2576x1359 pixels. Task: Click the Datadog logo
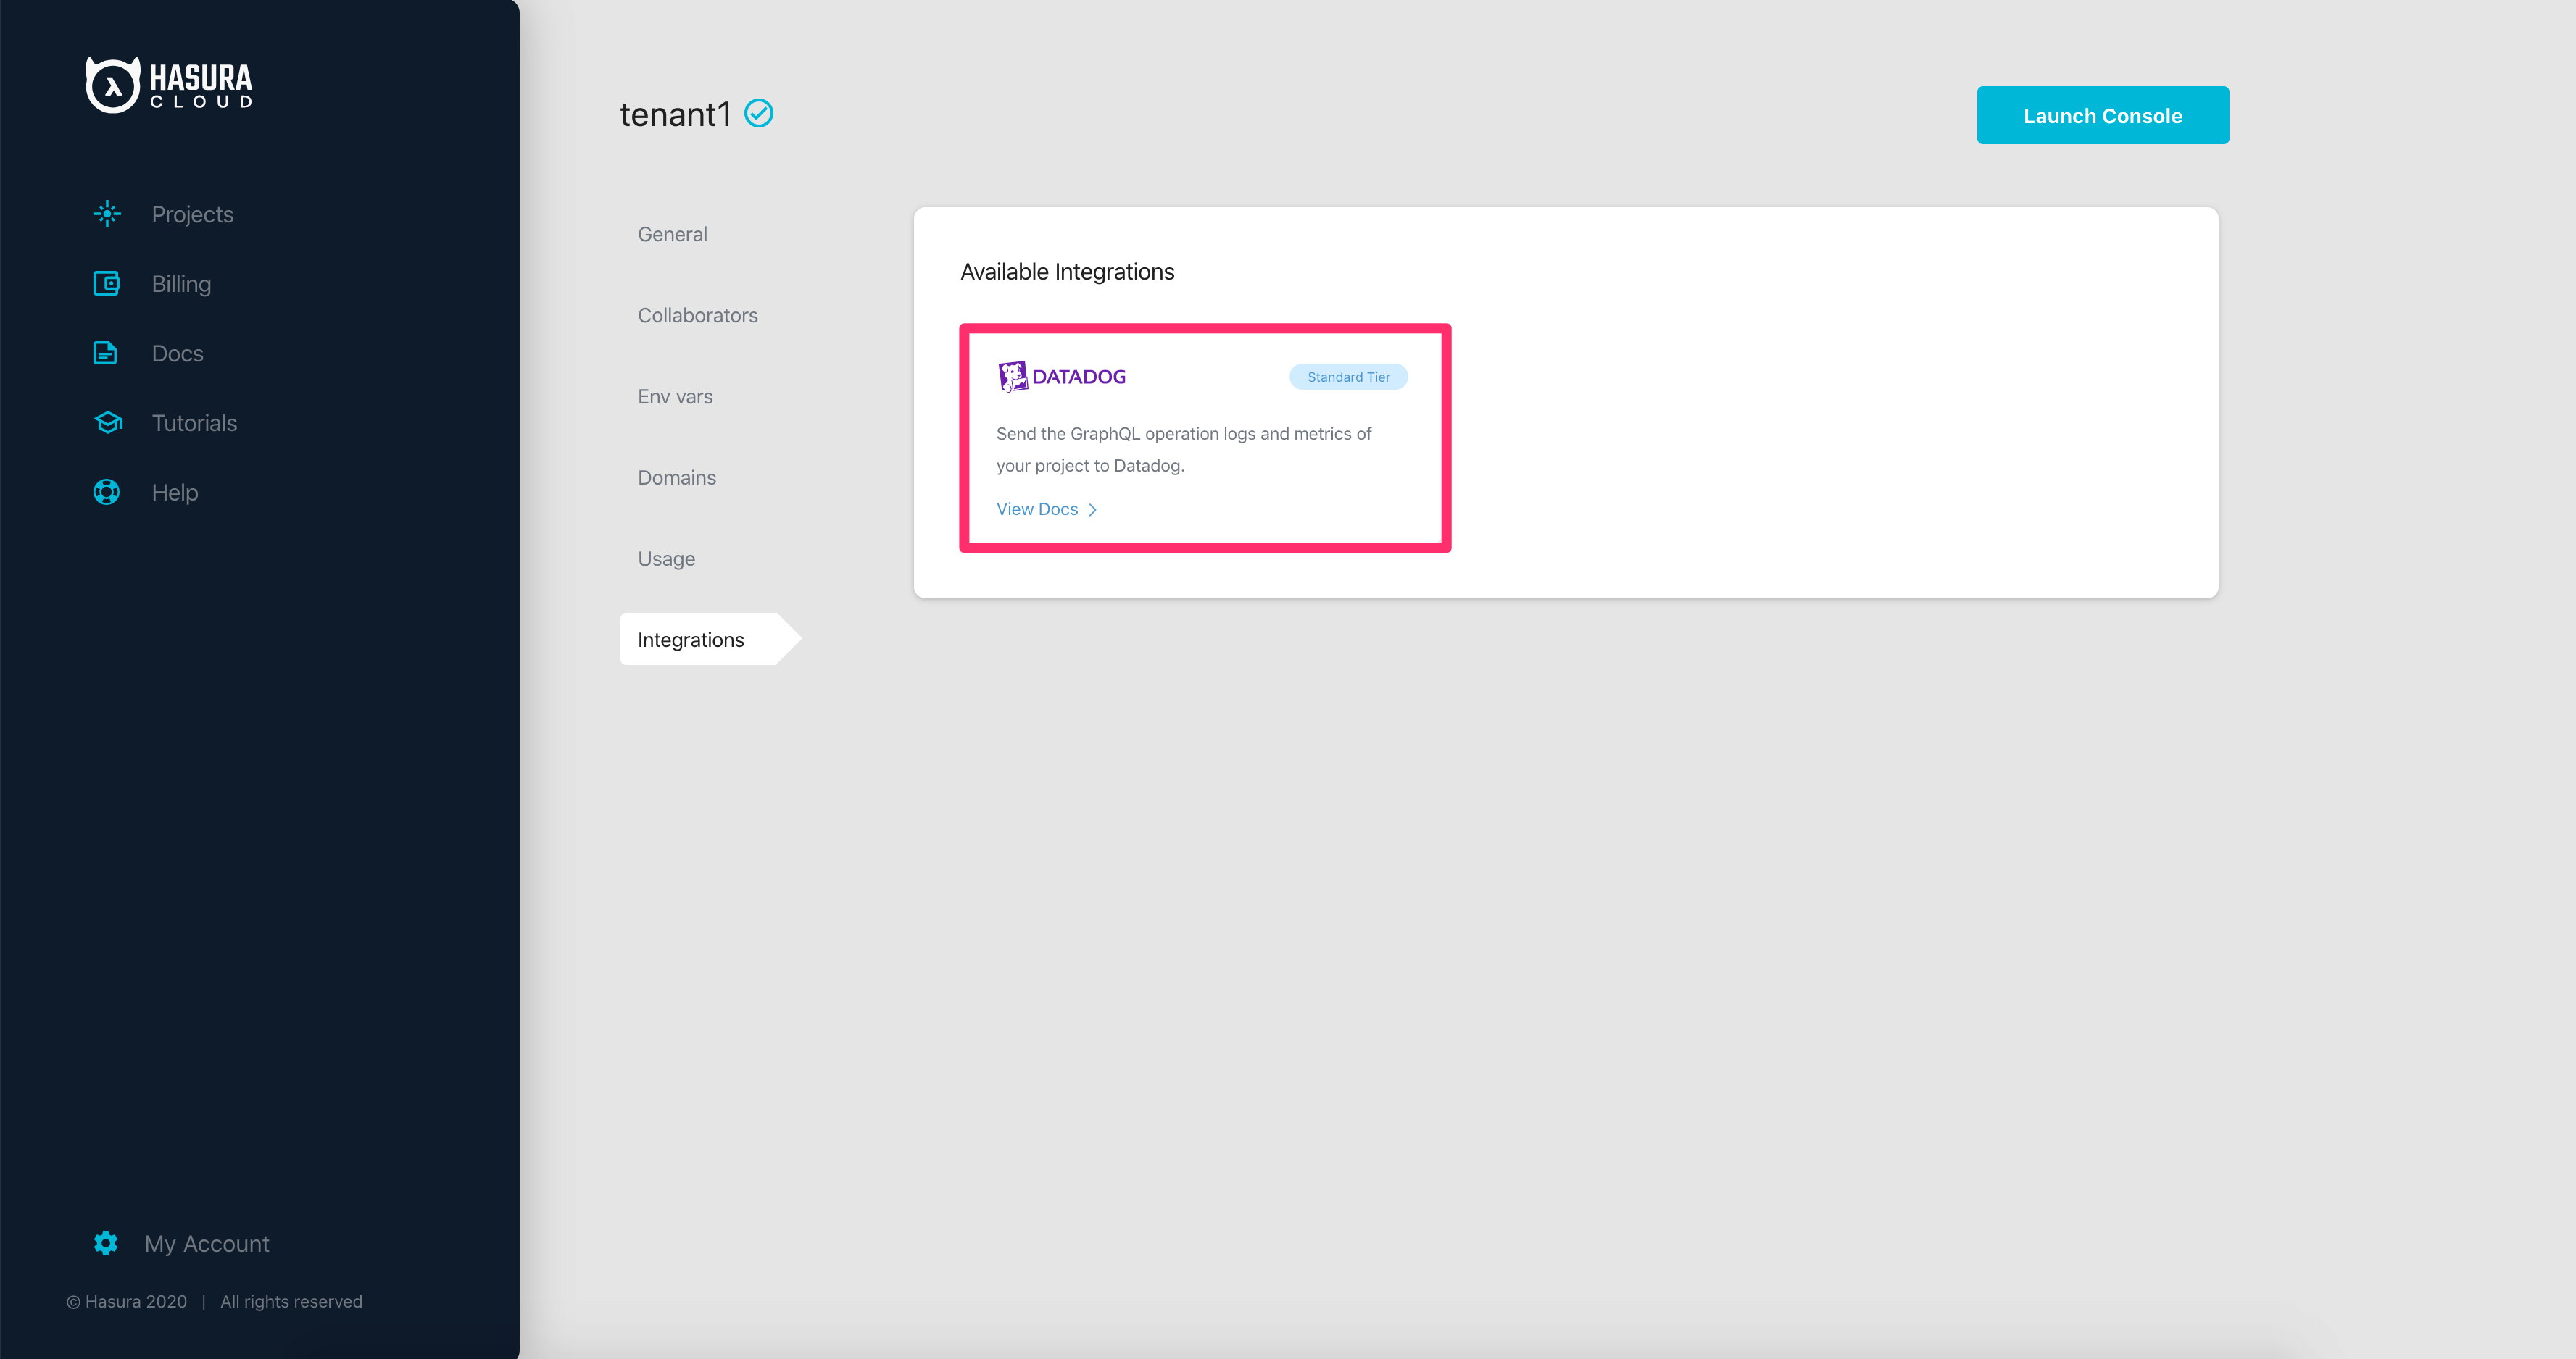click(1062, 377)
